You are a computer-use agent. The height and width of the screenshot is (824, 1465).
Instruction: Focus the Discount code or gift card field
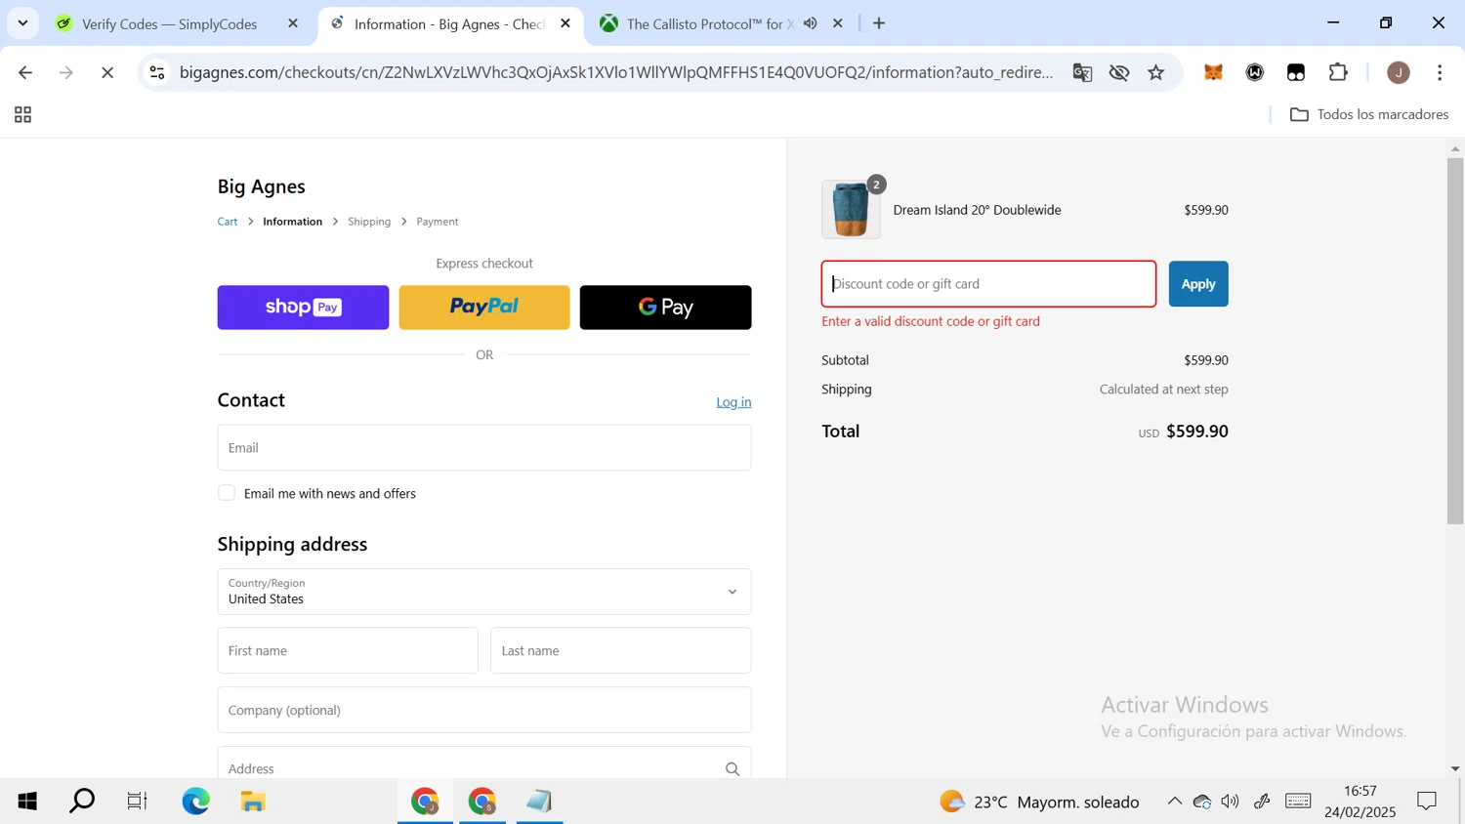988,284
